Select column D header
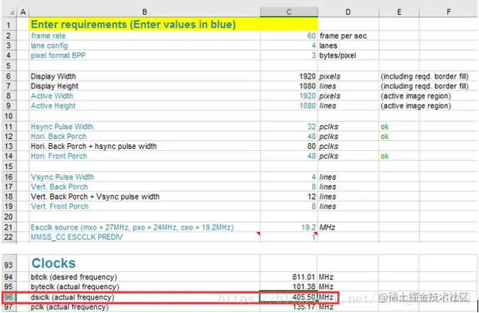This screenshot has height=313, width=479. [348, 12]
